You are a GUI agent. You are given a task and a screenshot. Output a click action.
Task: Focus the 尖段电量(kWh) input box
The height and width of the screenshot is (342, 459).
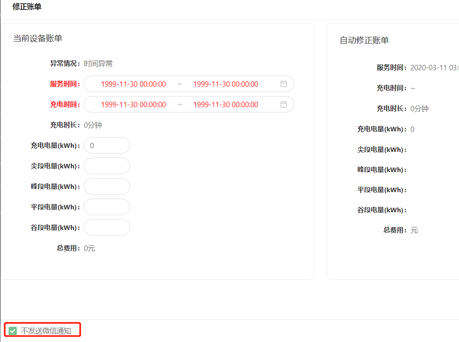pyautogui.click(x=107, y=166)
